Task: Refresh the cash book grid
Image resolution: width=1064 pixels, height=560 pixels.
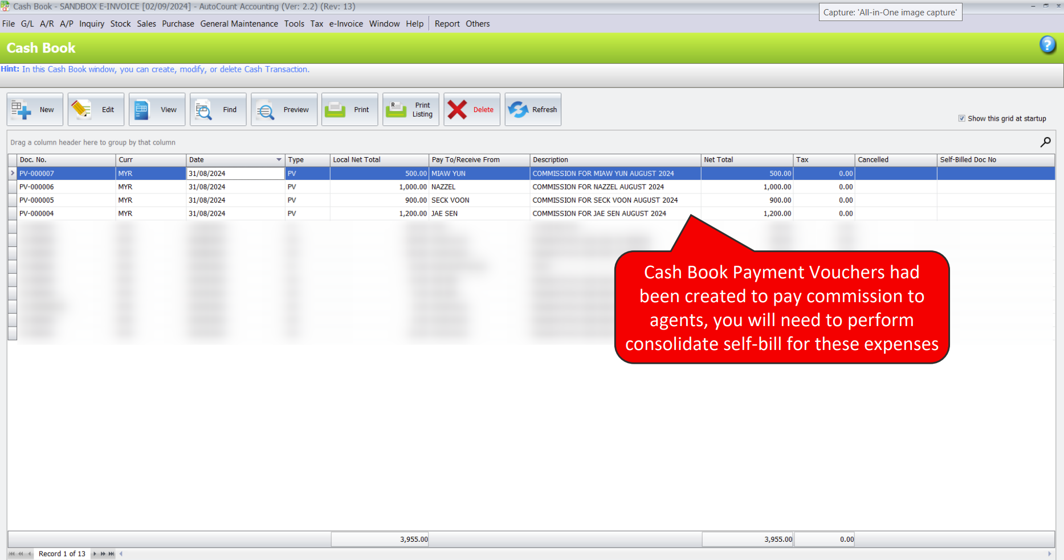Action: (519, 110)
